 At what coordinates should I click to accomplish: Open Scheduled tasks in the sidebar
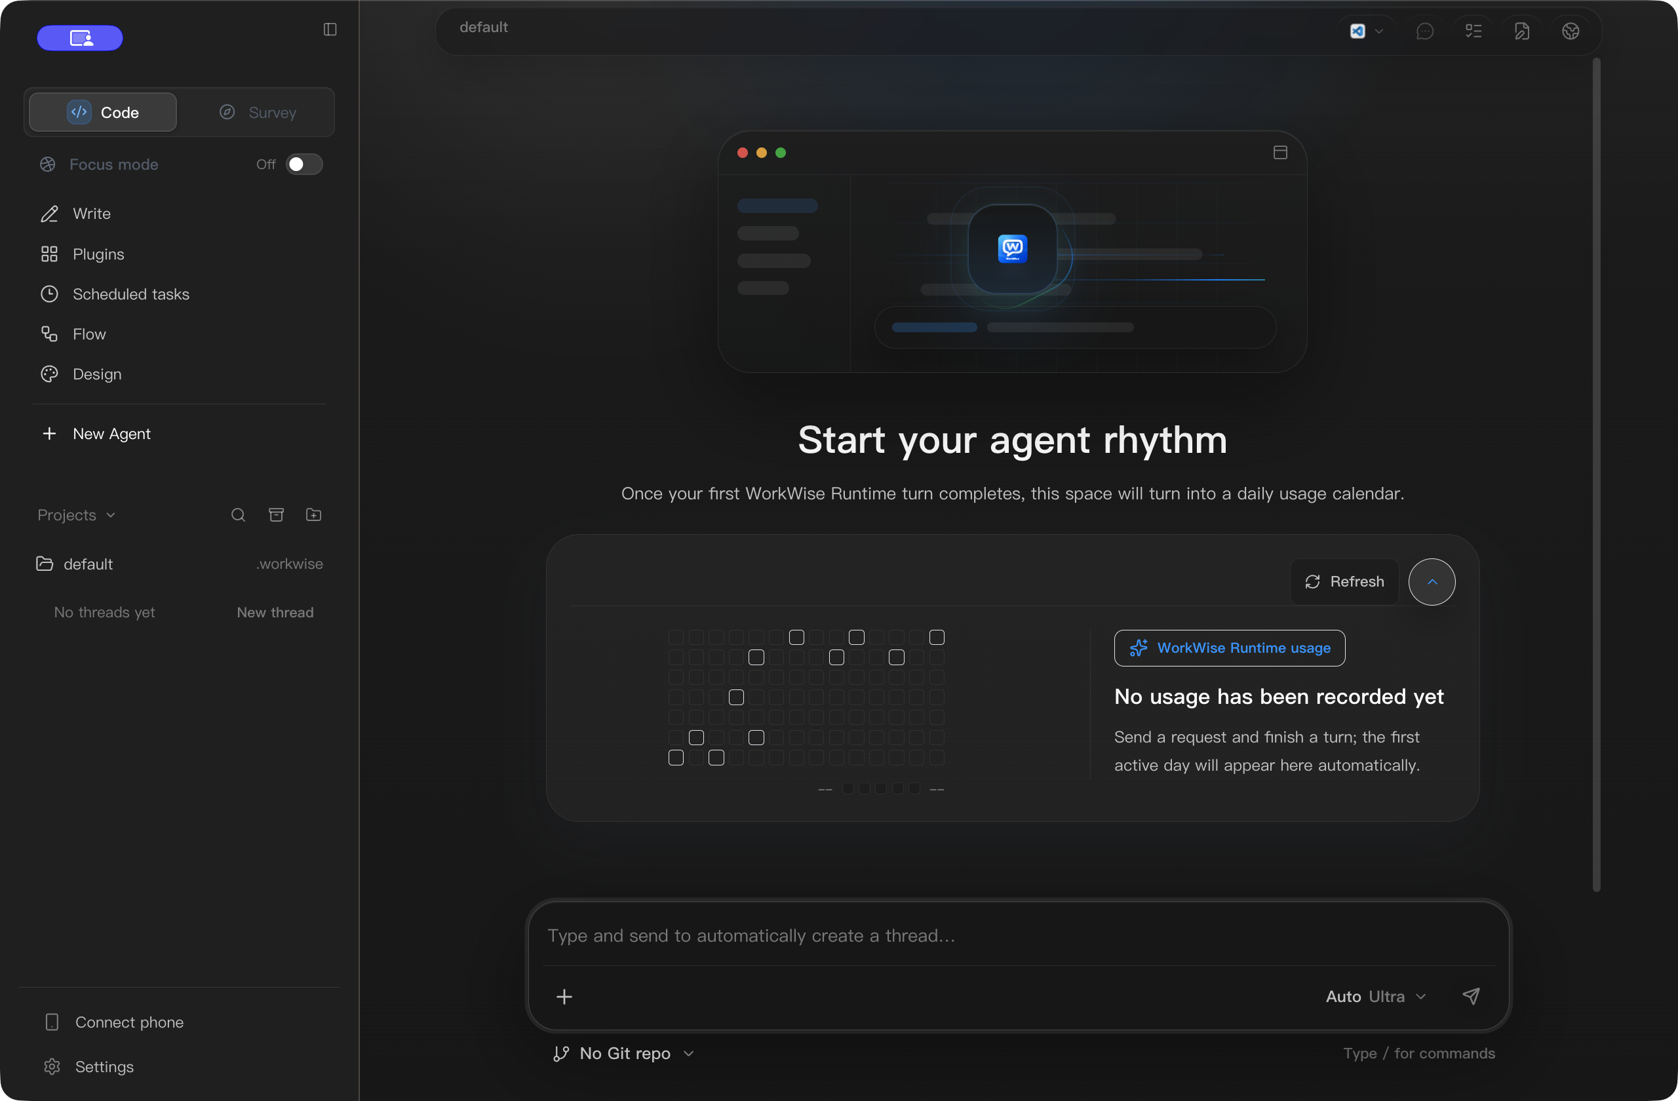tap(179, 294)
